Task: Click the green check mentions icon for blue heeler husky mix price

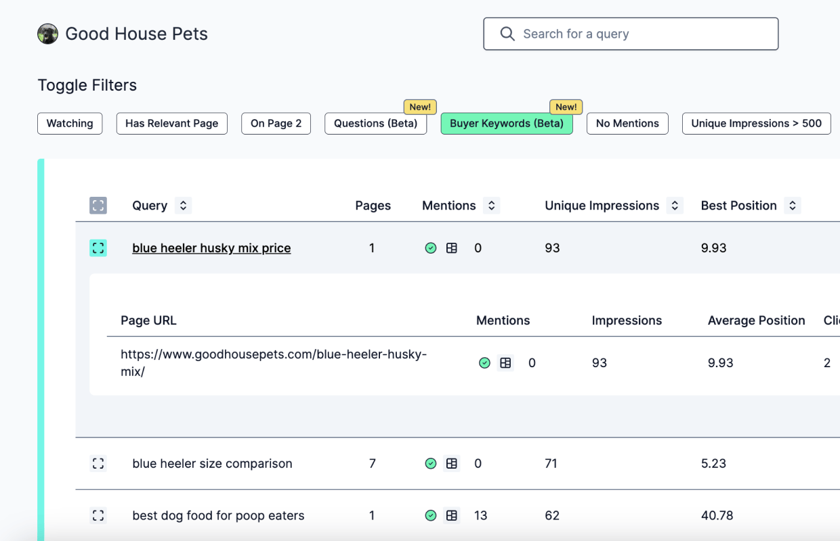Action: point(431,248)
